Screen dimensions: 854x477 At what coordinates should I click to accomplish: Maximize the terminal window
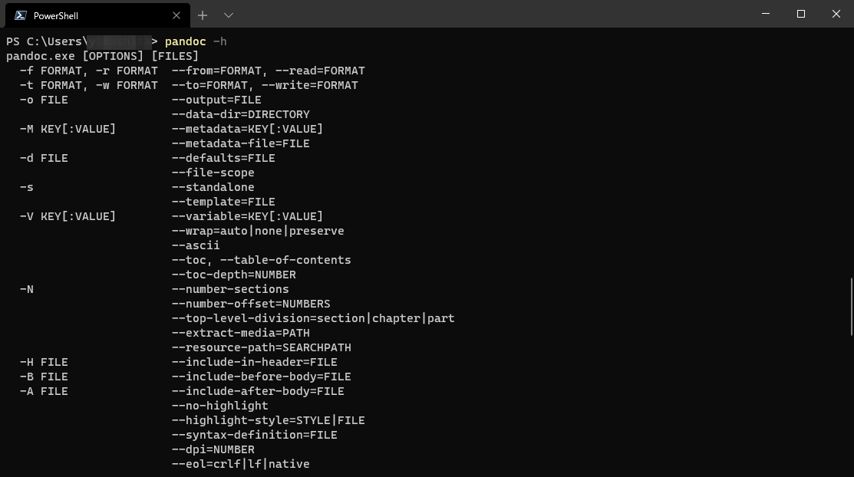click(x=800, y=14)
